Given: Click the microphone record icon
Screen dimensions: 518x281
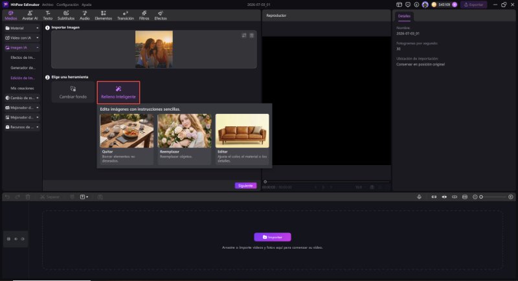Looking at the screenshot, I should [419, 197].
